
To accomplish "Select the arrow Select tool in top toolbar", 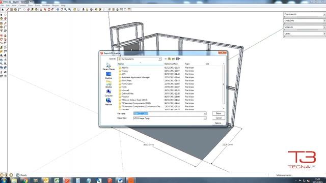I will point(3,10).
